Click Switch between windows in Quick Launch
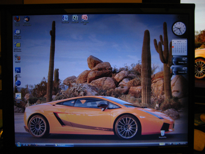The width and height of the screenshot is (205, 154). pos(27,145)
